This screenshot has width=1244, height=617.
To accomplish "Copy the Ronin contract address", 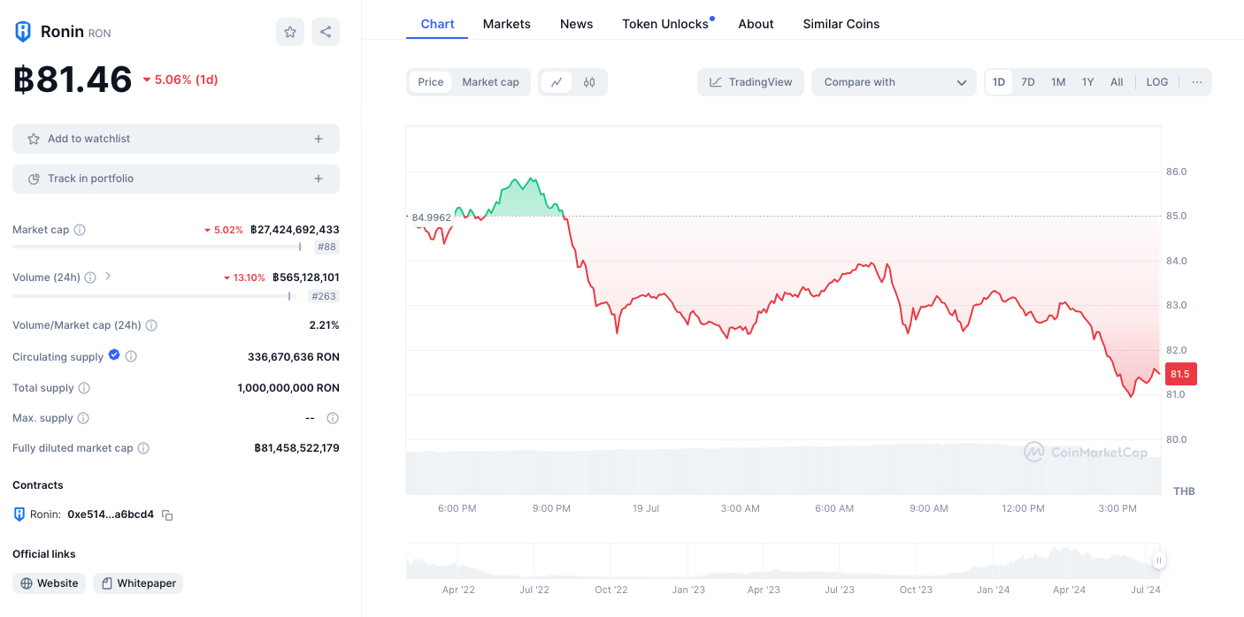I will [167, 515].
